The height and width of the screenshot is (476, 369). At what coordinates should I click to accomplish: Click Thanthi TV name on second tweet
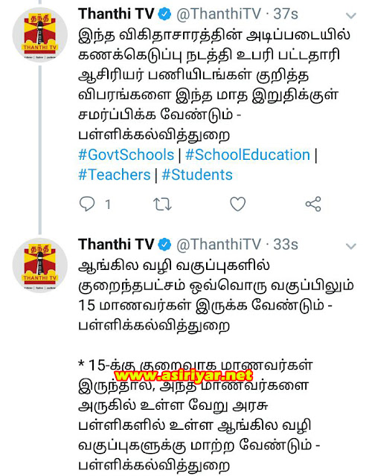[116, 245]
